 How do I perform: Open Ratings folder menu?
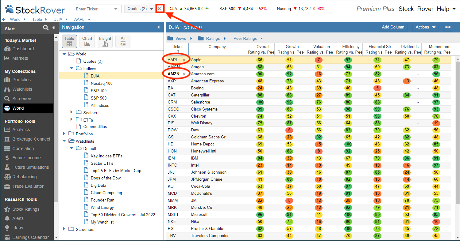click(212, 38)
